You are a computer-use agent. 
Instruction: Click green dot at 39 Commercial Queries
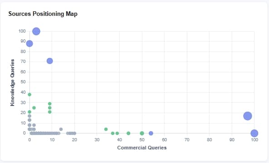(x=117, y=133)
